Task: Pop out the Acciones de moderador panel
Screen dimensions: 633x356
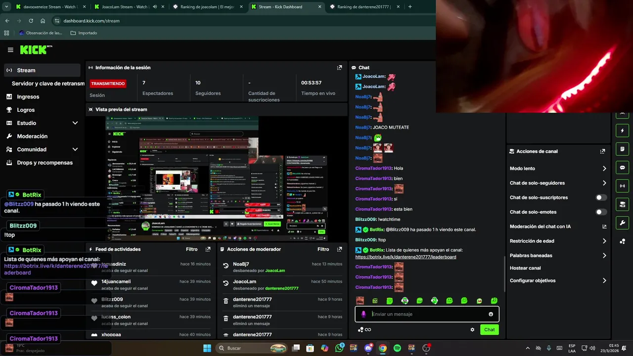Action: (339, 250)
